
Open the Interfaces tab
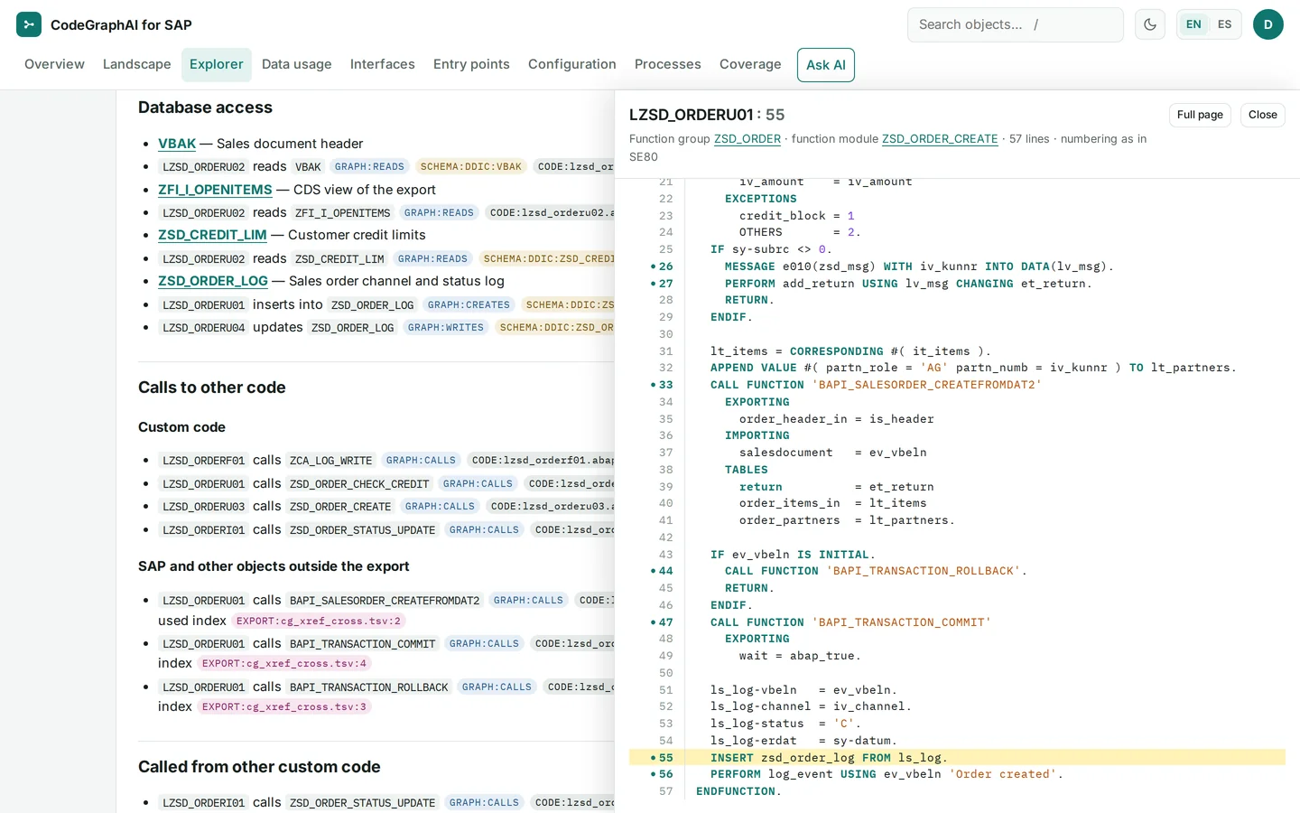tap(382, 64)
